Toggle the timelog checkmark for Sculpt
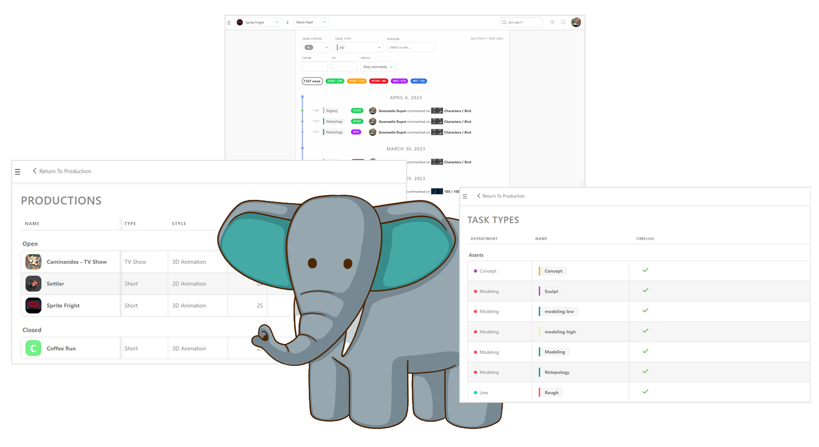 [x=645, y=290]
